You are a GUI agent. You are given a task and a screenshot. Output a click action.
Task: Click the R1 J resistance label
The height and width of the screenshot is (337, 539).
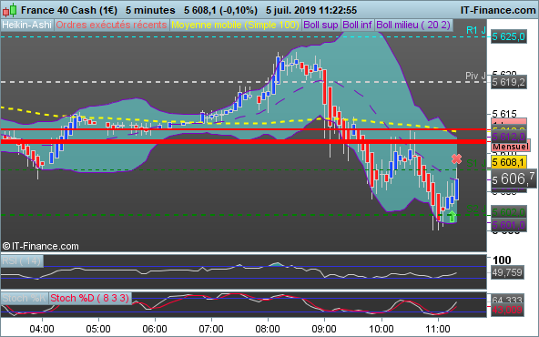click(x=476, y=31)
